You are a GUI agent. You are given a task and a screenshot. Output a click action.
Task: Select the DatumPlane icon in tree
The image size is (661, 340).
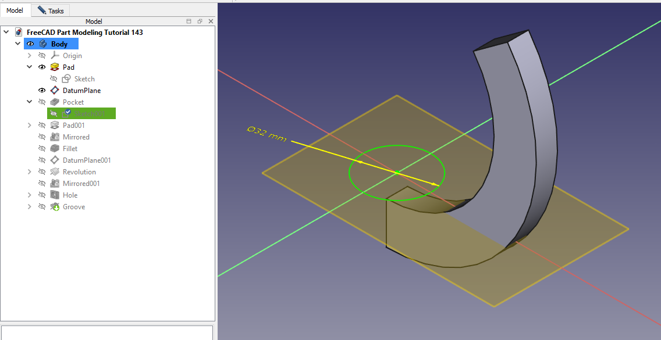click(x=55, y=91)
